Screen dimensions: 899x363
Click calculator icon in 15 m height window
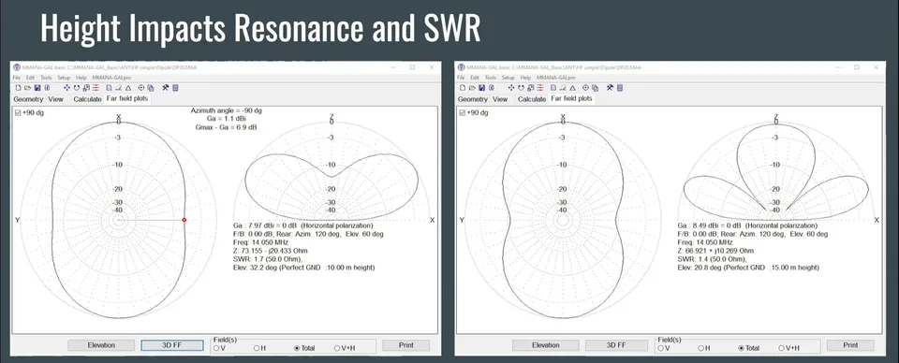620,88
